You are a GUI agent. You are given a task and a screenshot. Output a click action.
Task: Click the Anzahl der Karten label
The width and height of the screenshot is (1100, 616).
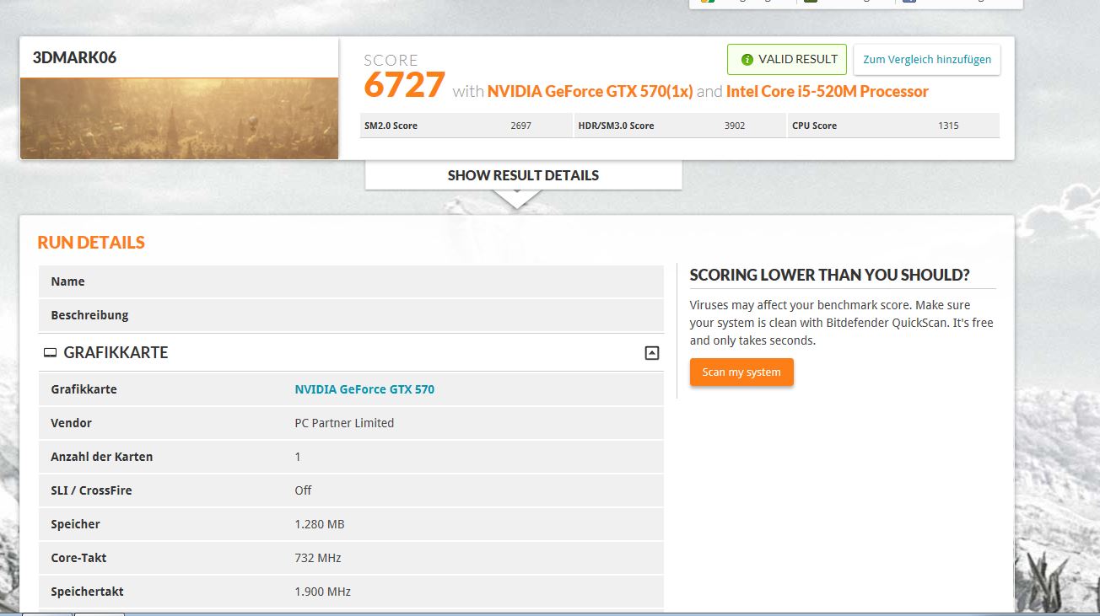[101, 457]
